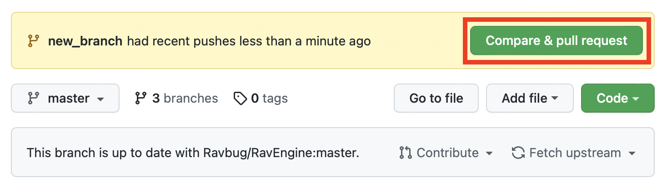Viewport: 662px width, 188px height.
Task: Expand the Contribute menu
Action: [x=446, y=153]
